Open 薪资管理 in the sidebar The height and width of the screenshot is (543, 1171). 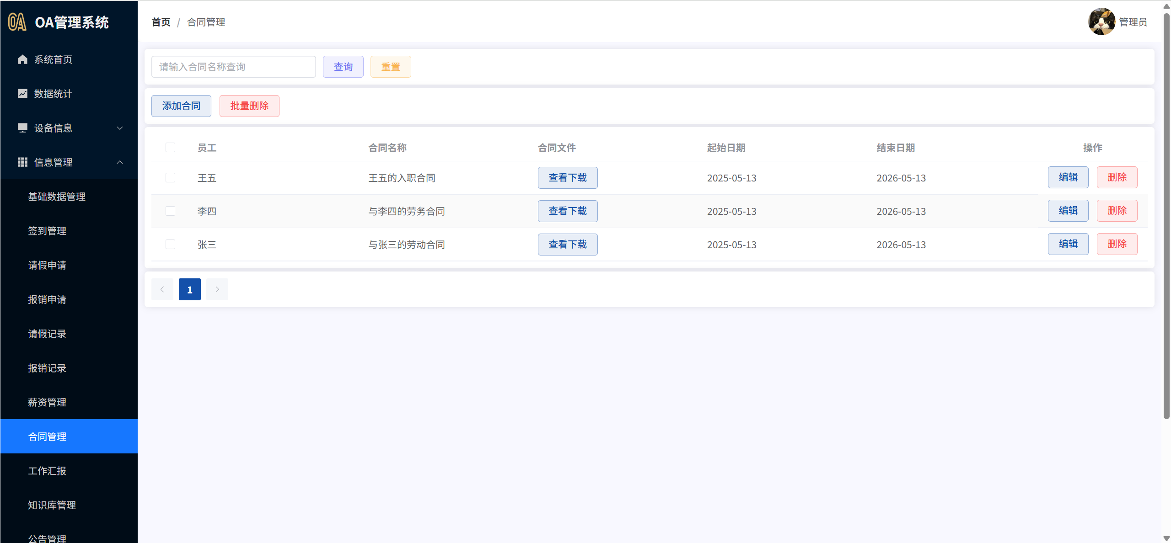coord(47,402)
